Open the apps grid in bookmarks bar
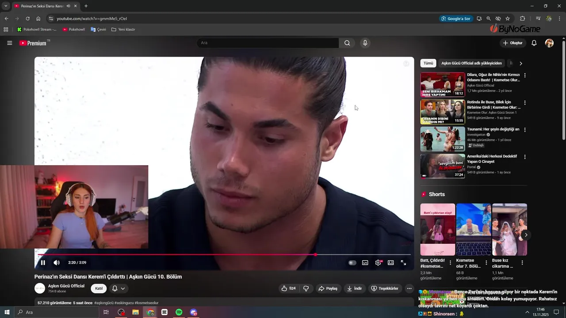This screenshot has height=318, width=566. (6, 30)
